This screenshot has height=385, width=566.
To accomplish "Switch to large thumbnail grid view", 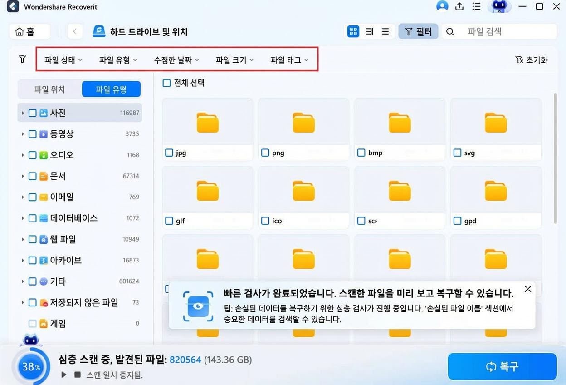I will coord(353,31).
